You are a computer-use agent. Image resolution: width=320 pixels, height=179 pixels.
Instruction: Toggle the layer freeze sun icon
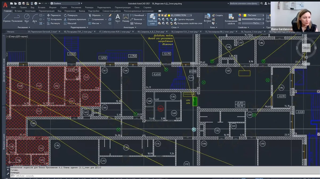coord(163,15)
